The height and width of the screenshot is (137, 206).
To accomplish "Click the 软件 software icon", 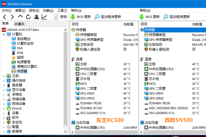I will pyautogui.click(x=9, y=118).
